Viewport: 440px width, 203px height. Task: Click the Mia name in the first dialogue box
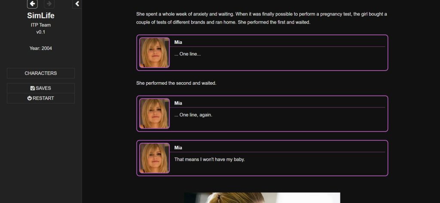(178, 43)
